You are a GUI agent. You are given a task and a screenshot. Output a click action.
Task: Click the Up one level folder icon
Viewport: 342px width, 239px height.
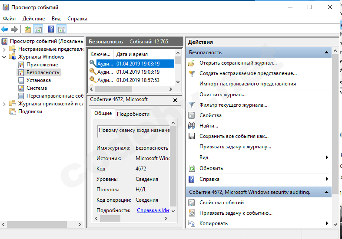click(28, 29)
